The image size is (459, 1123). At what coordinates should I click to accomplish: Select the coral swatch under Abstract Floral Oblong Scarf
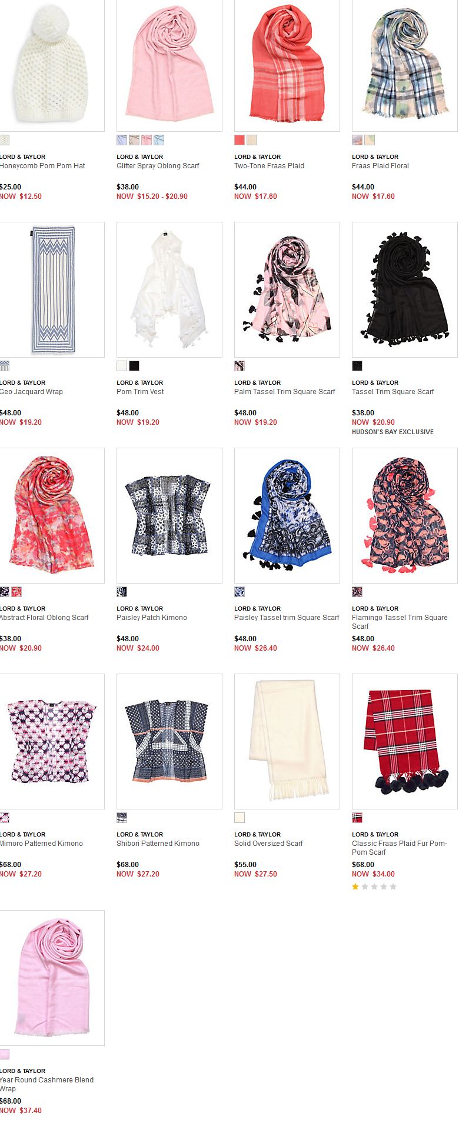pos(16,592)
